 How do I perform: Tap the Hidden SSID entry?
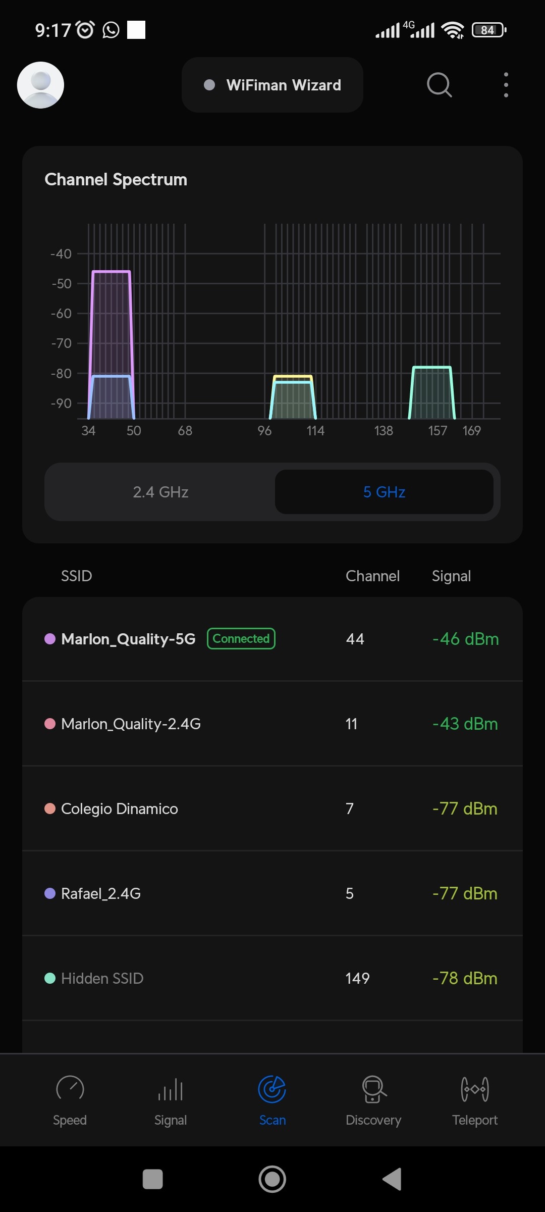point(272,978)
